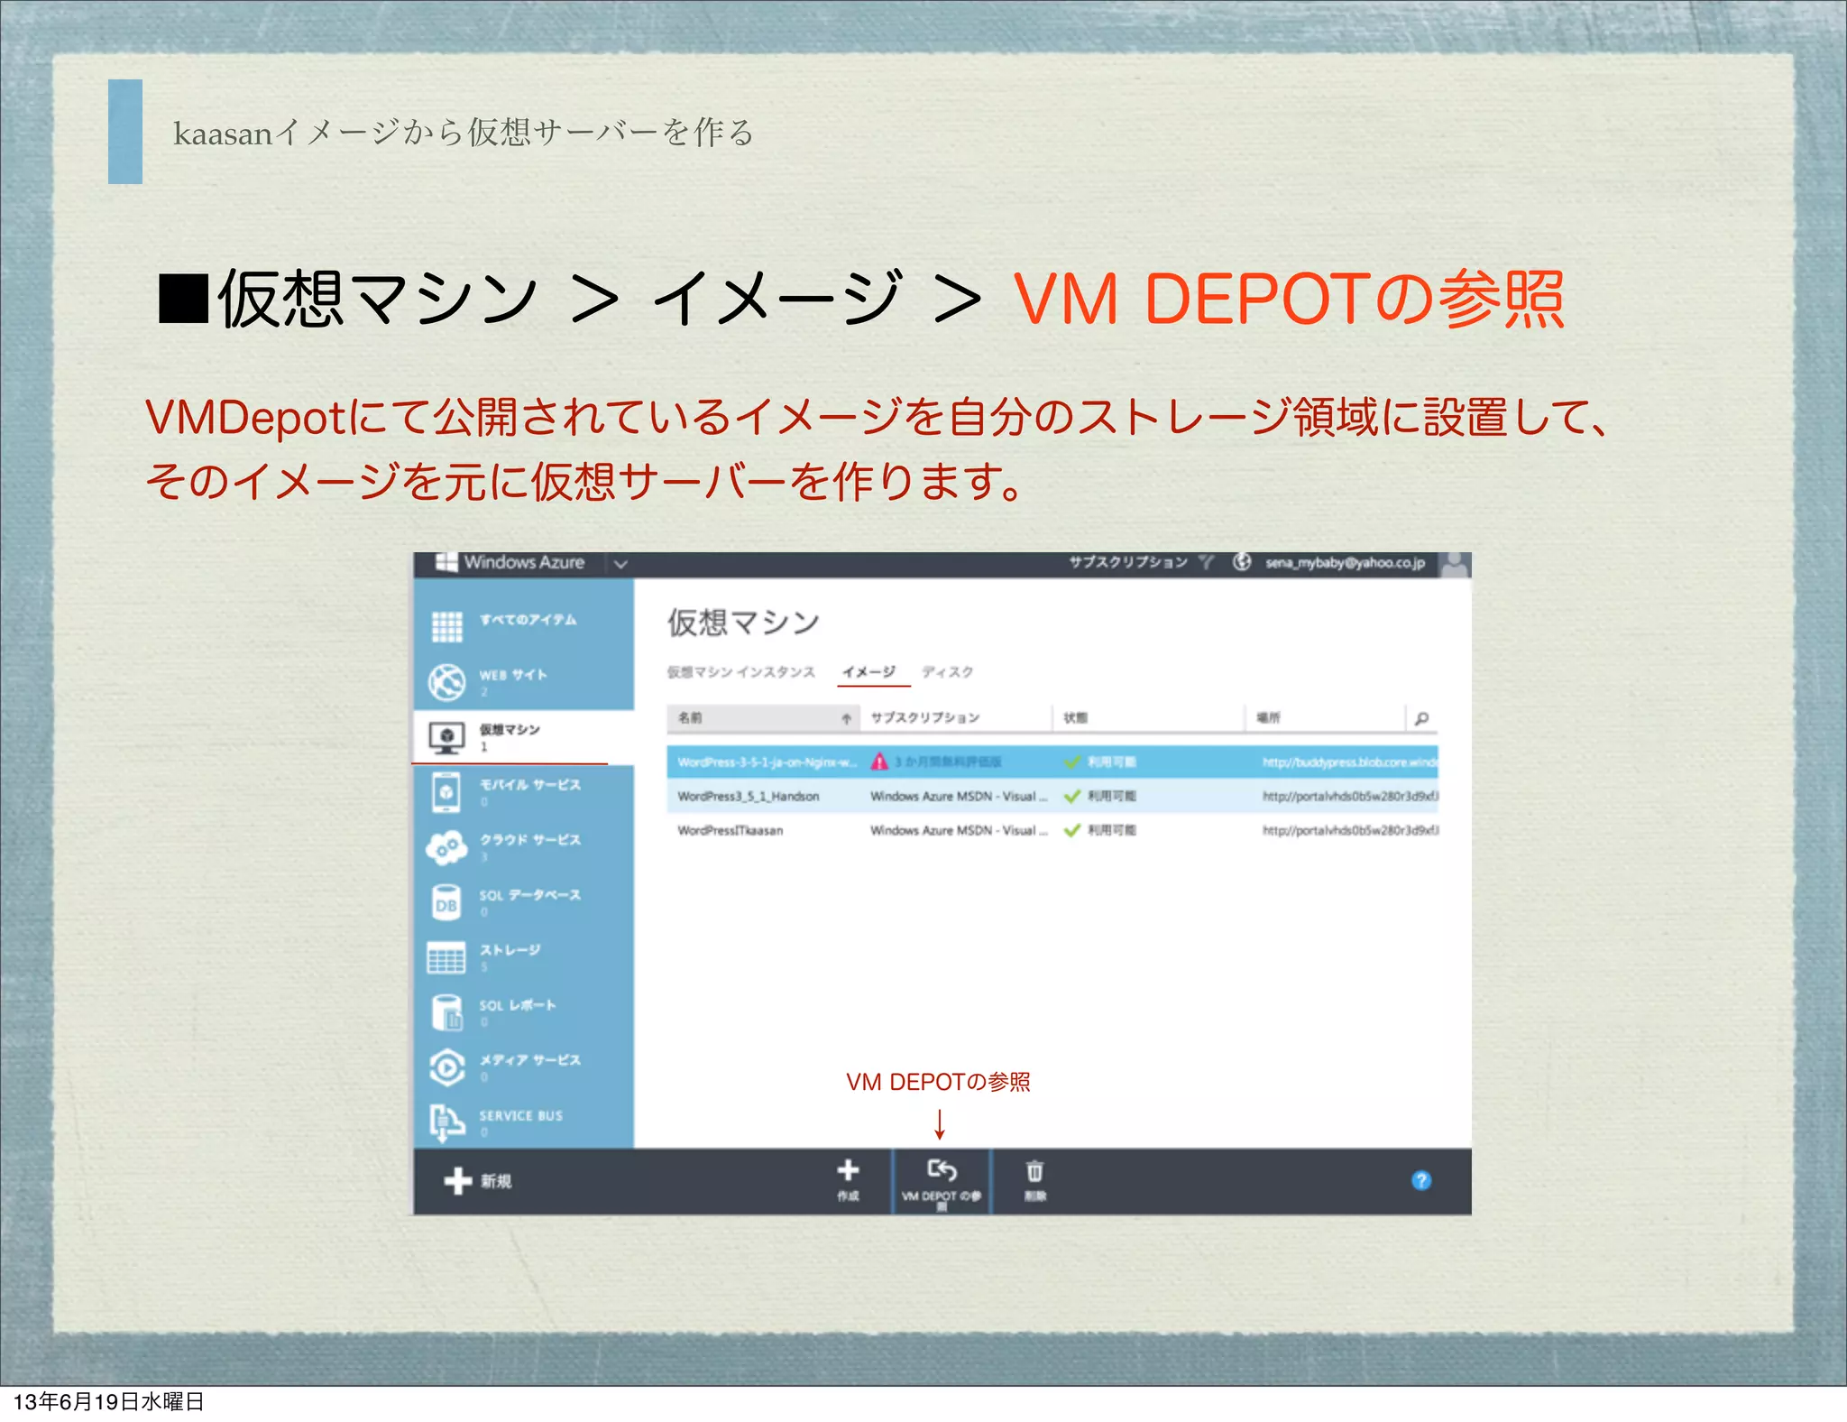Screen dimensions: 1847x1422
Task: Click すべてのアイテム label in sidebar
Action: pyautogui.click(x=528, y=620)
